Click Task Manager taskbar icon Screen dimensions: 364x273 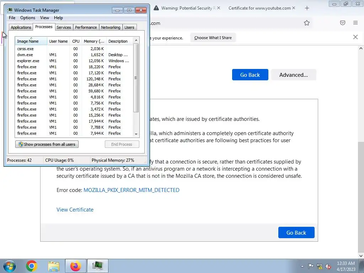tap(97, 266)
